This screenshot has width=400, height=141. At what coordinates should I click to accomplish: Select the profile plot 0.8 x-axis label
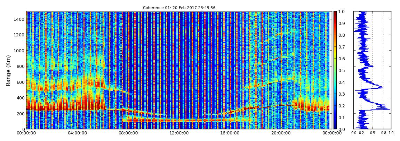(384, 133)
